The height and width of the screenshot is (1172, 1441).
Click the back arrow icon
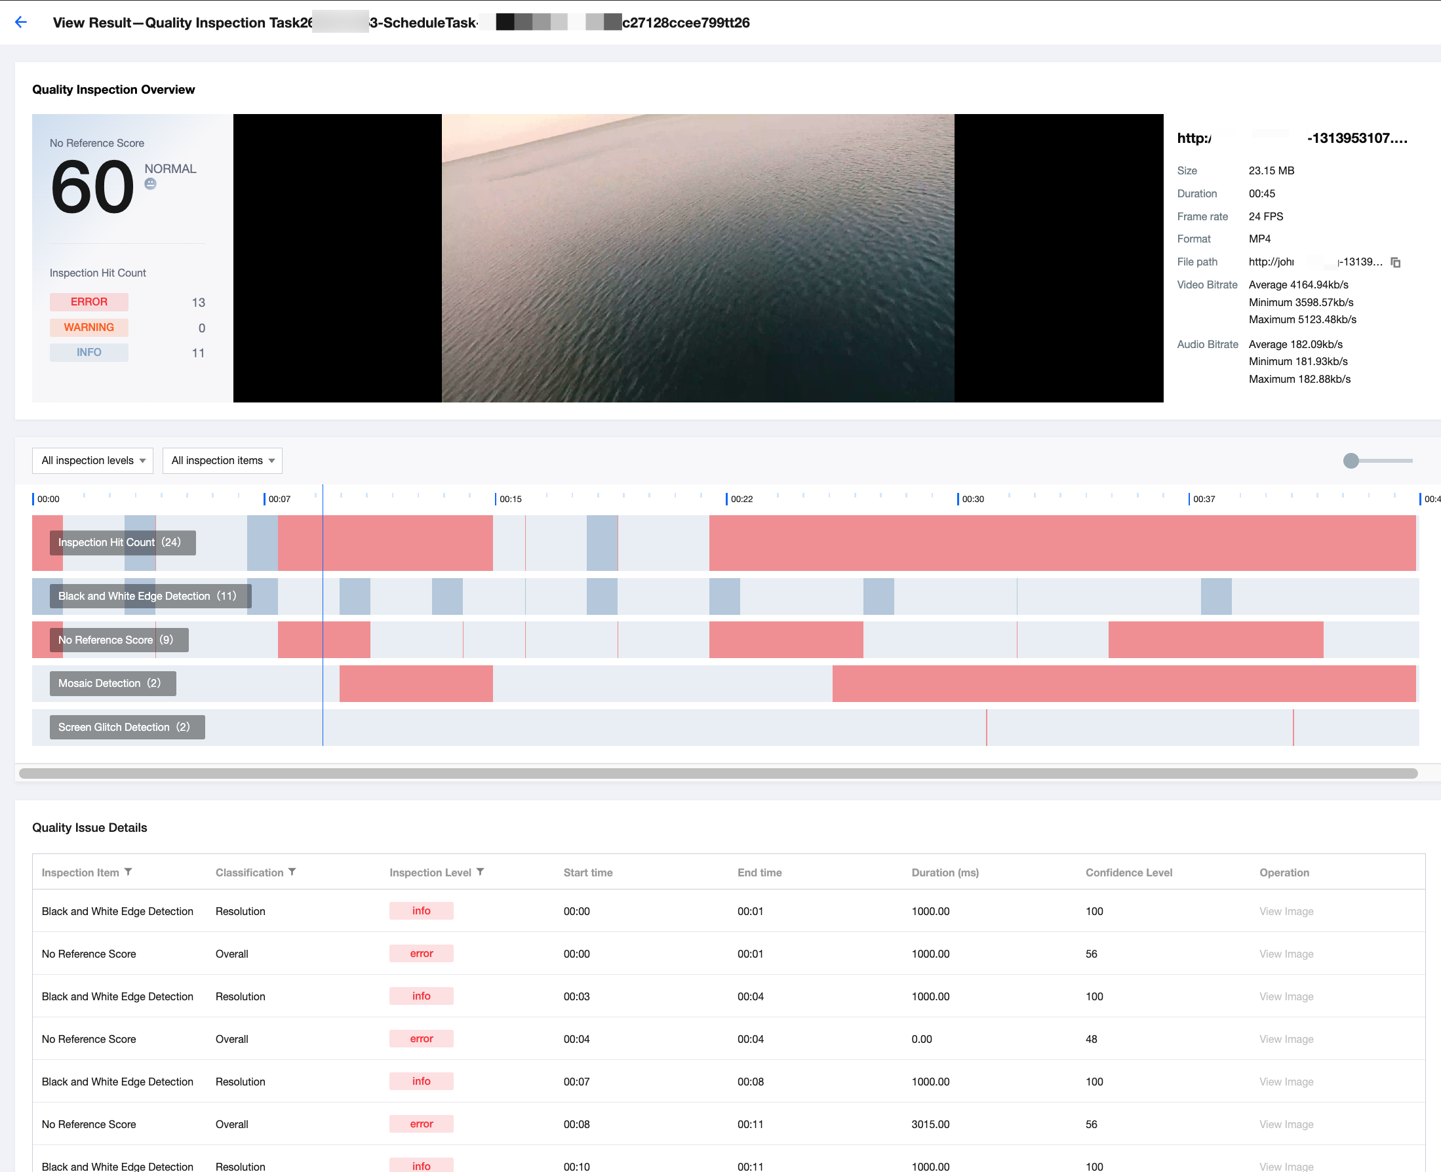[21, 22]
